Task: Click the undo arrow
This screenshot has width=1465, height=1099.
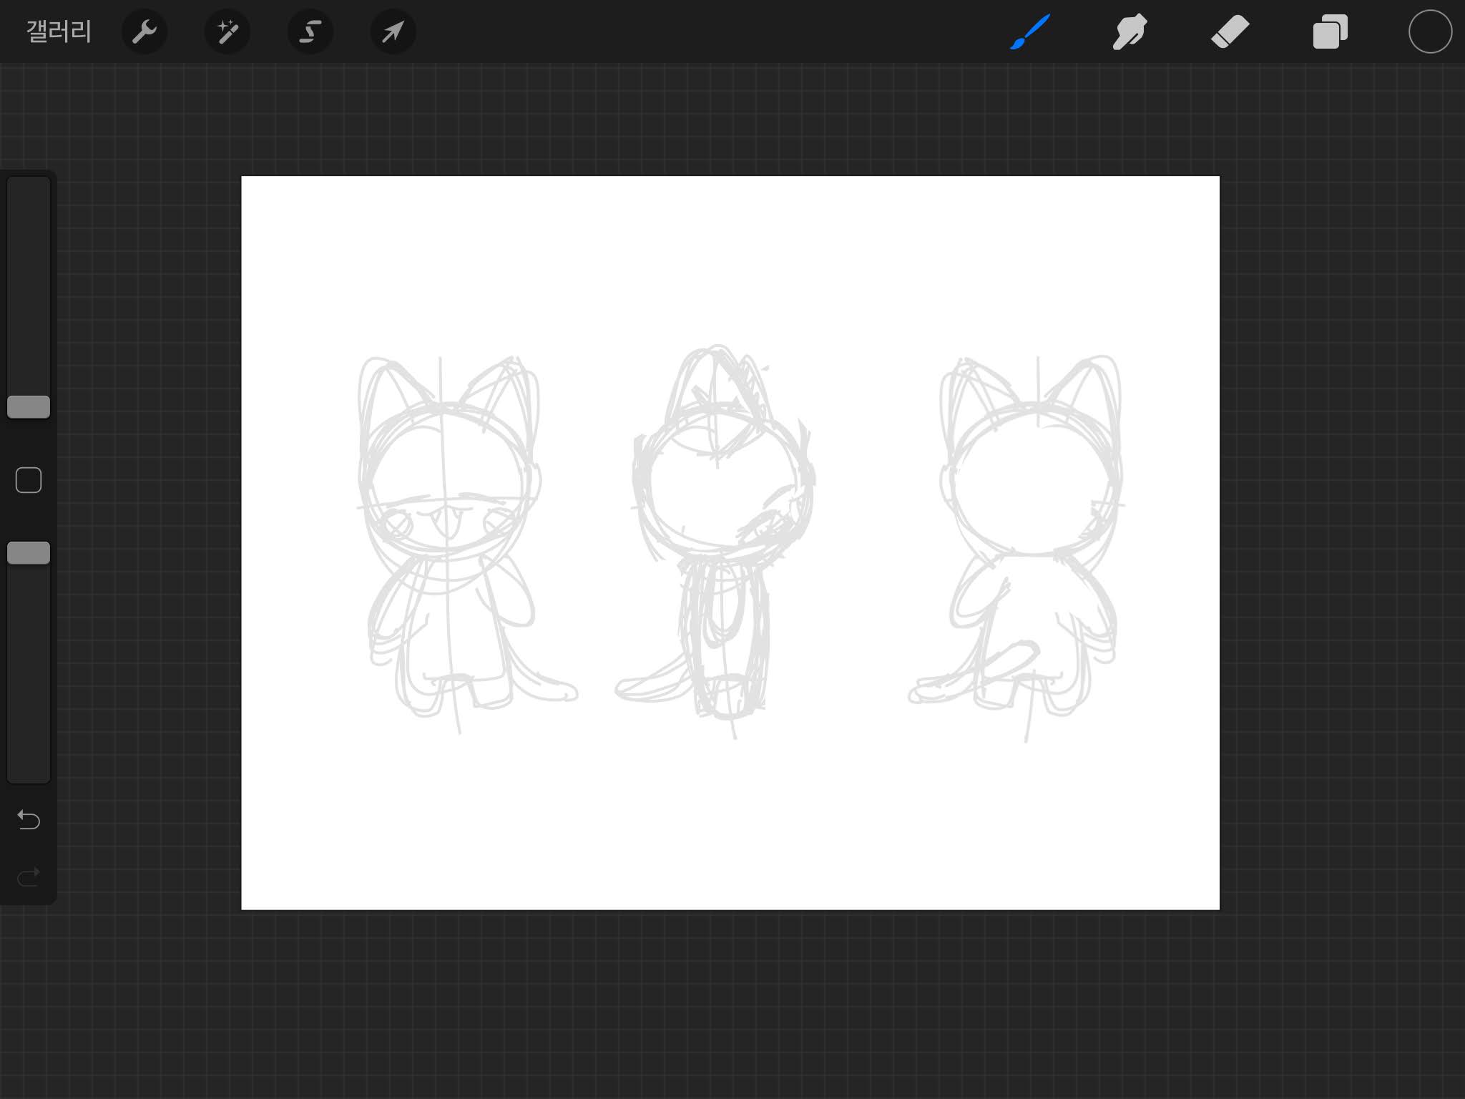Action: click(29, 819)
